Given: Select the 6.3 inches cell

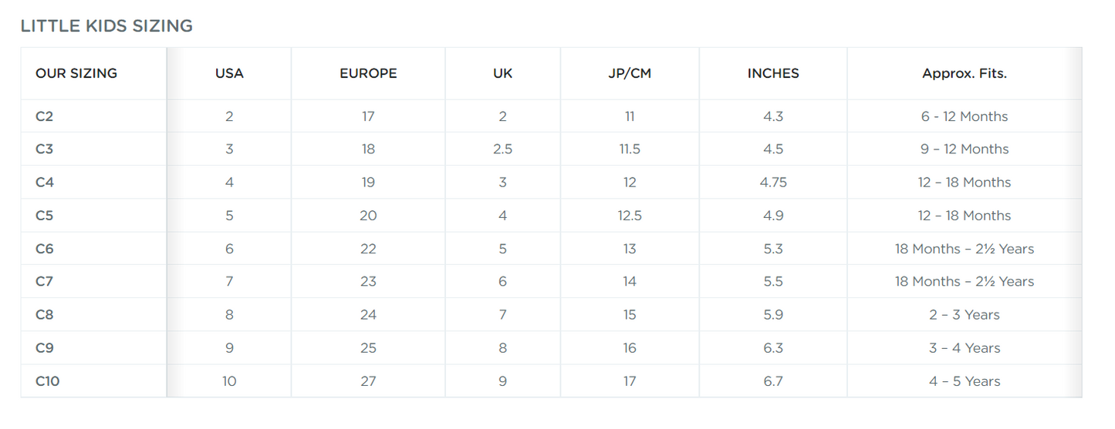Looking at the screenshot, I should point(773,348).
